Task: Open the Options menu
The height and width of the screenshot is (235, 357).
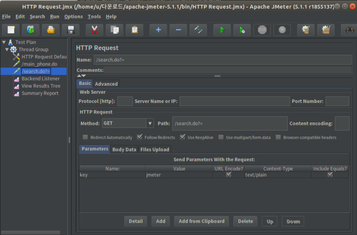Action: (x=73, y=16)
